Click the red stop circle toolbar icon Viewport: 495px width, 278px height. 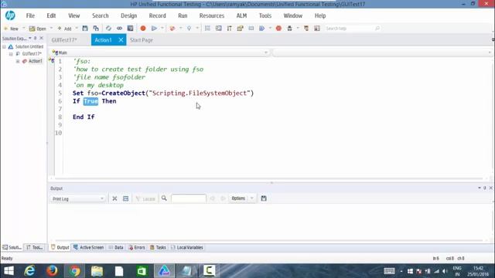pyautogui.click(x=278, y=29)
